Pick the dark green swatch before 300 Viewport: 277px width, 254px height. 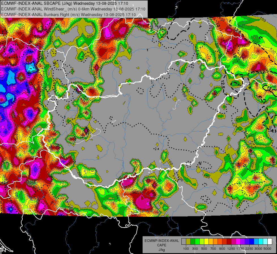click(x=193, y=242)
